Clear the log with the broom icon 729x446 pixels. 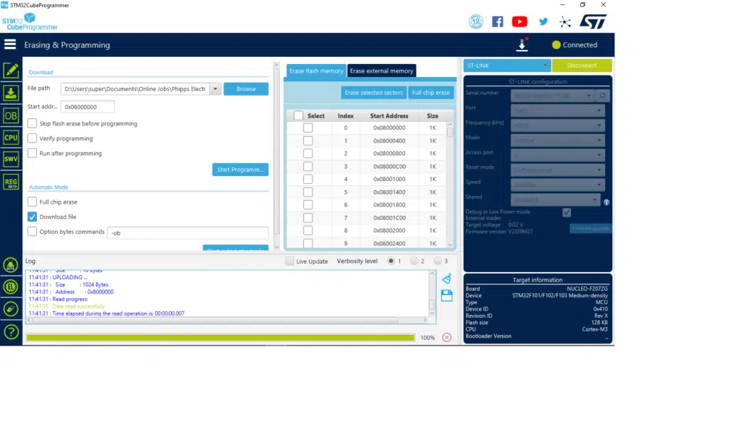(447, 278)
